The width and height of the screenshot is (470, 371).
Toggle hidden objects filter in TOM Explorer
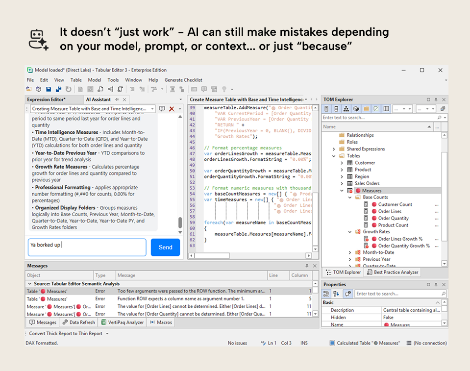[376, 109]
